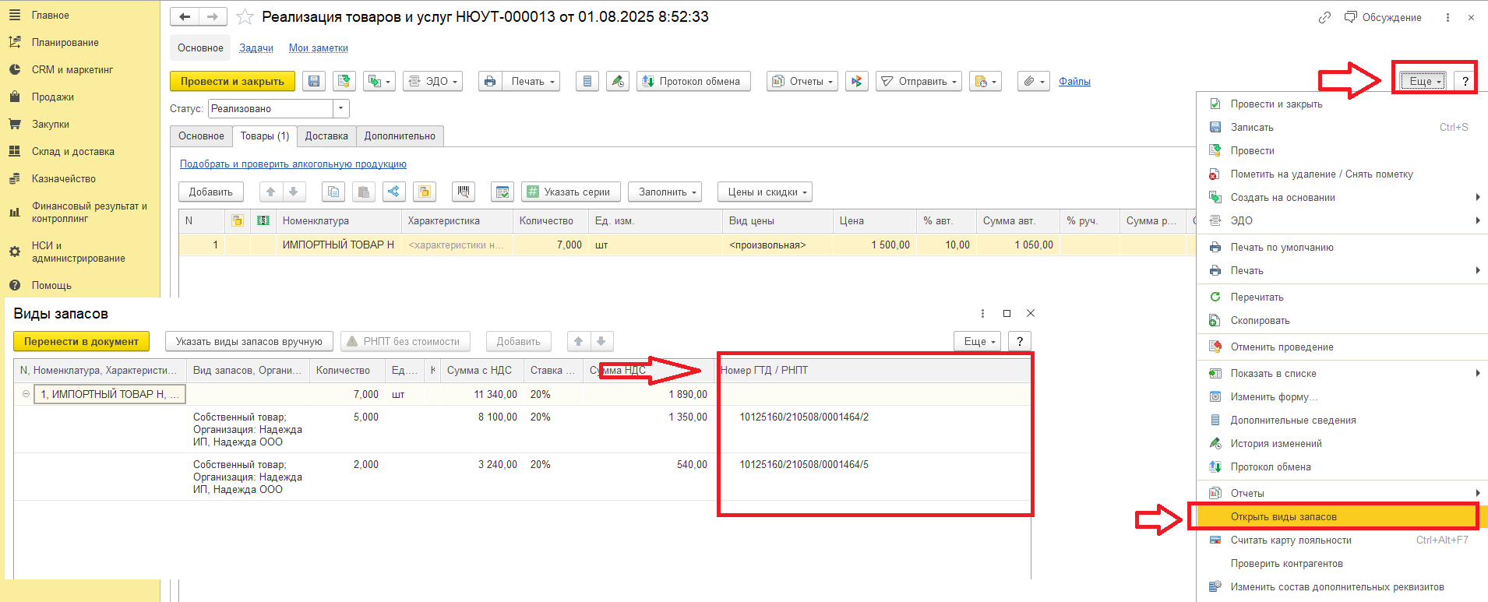This screenshot has height=602, width=1488.
Task: Click the get link icon near Обсуждение
Action: click(1324, 17)
